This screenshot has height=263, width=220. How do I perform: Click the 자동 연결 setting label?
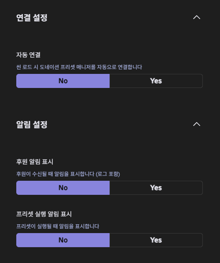click(x=28, y=55)
